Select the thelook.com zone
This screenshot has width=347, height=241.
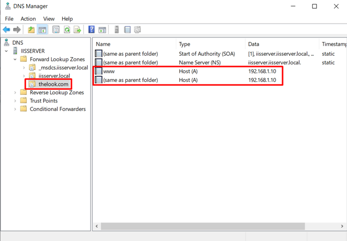click(x=54, y=84)
